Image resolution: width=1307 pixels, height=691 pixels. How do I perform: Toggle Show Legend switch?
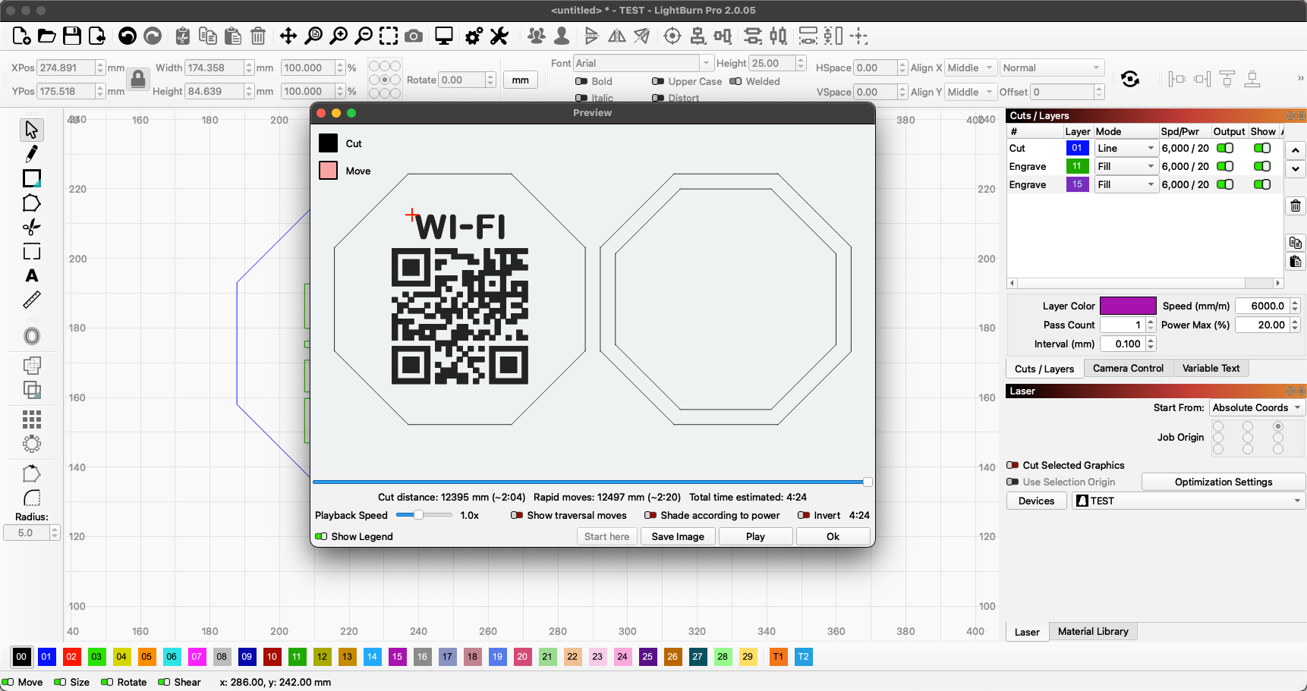point(322,537)
